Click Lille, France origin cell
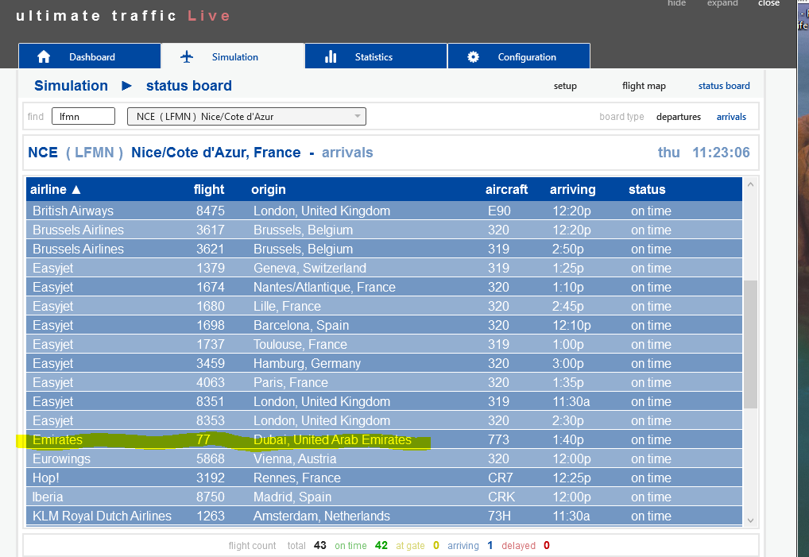809x557 pixels. 287,307
